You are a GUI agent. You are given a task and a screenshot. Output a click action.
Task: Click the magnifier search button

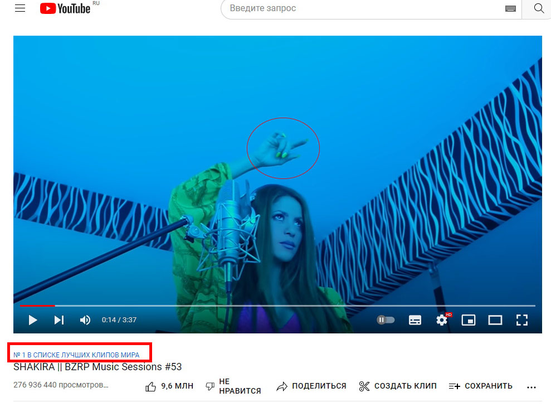pyautogui.click(x=539, y=8)
